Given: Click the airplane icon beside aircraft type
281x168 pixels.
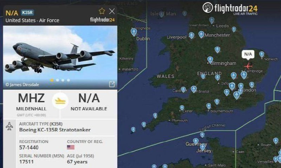Looking at the screenshot, I should [x=9, y=126].
